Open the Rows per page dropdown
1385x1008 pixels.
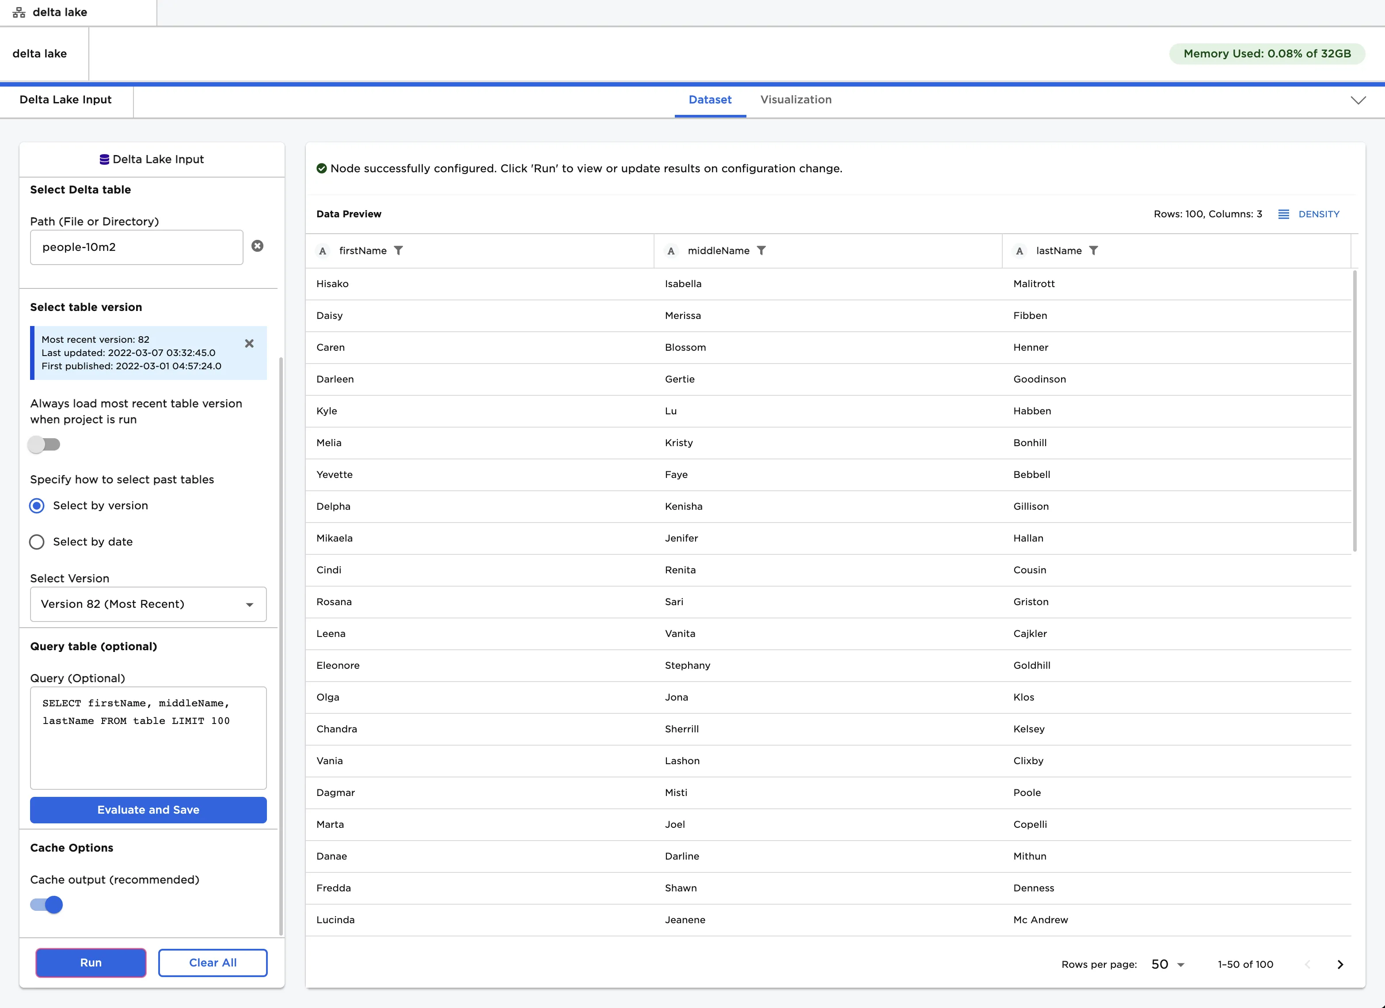(x=1167, y=964)
